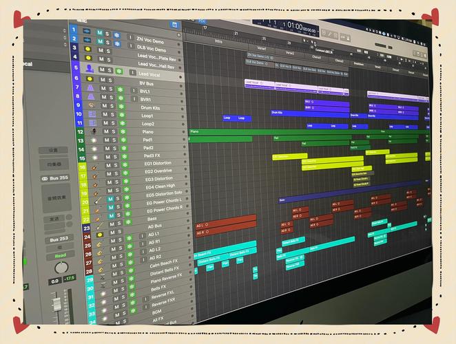Select the Bass track header

coord(152,219)
